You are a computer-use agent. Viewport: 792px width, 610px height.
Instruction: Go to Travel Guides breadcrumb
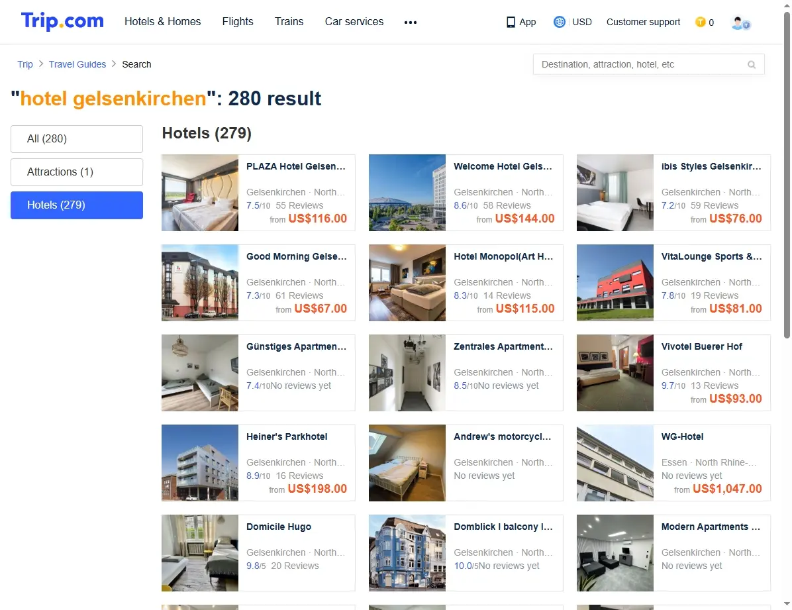[77, 64]
